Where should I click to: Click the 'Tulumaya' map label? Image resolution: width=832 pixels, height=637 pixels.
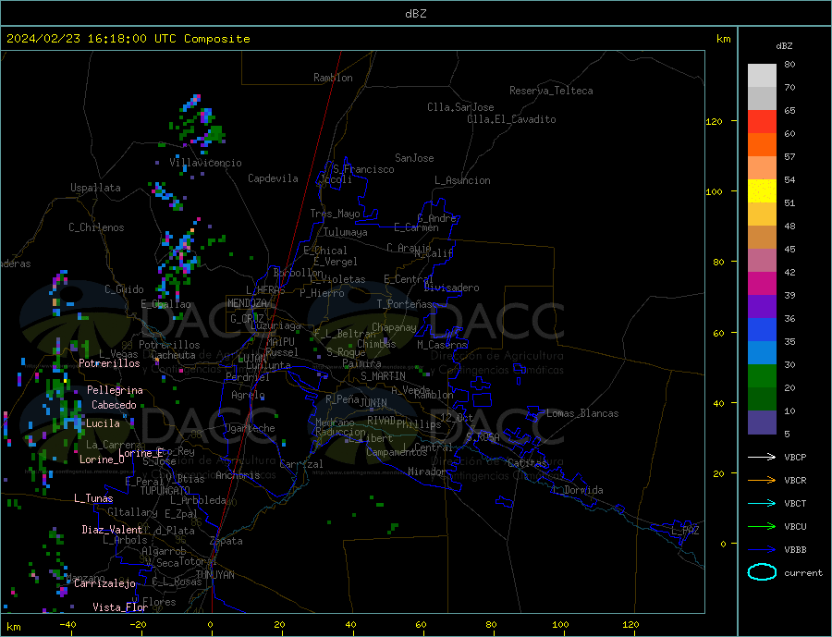coord(346,232)
